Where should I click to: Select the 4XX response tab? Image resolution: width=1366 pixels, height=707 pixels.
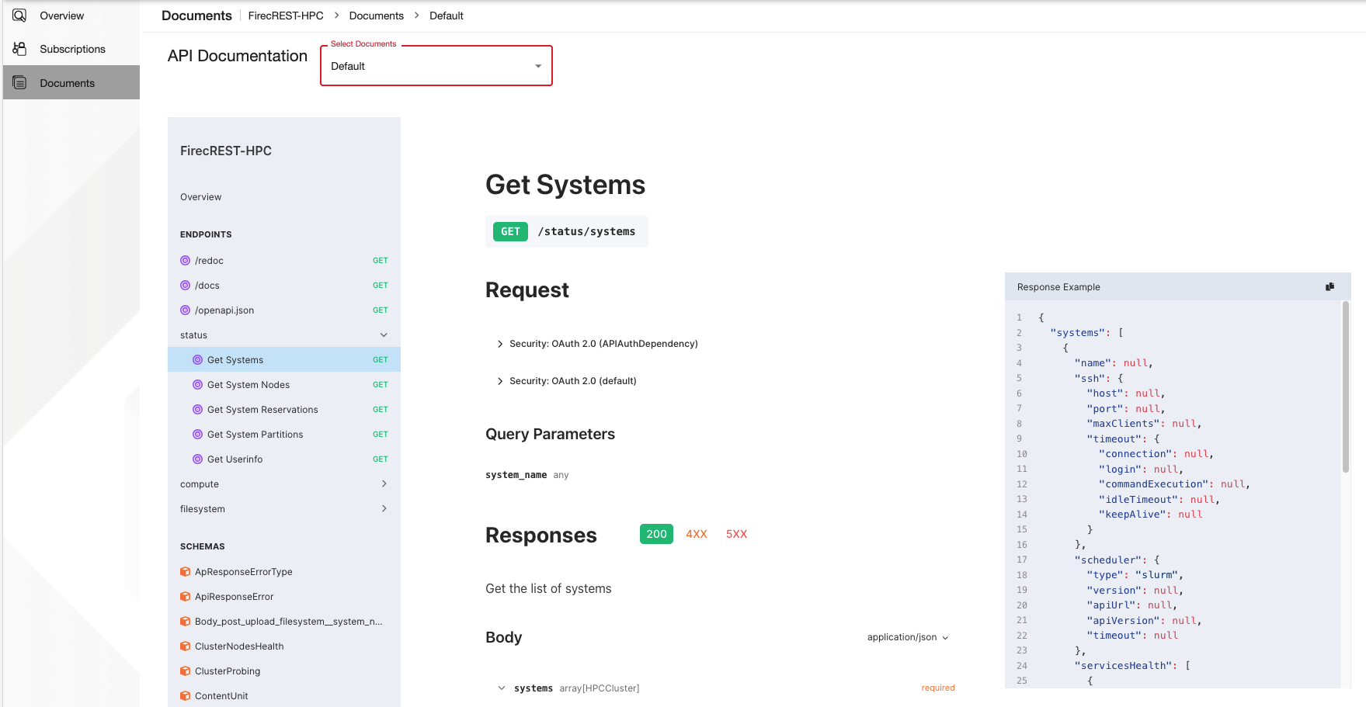point(697,534)
